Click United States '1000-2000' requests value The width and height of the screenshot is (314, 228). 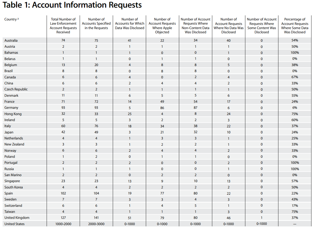pyautogui.click(x=63, y=224)
